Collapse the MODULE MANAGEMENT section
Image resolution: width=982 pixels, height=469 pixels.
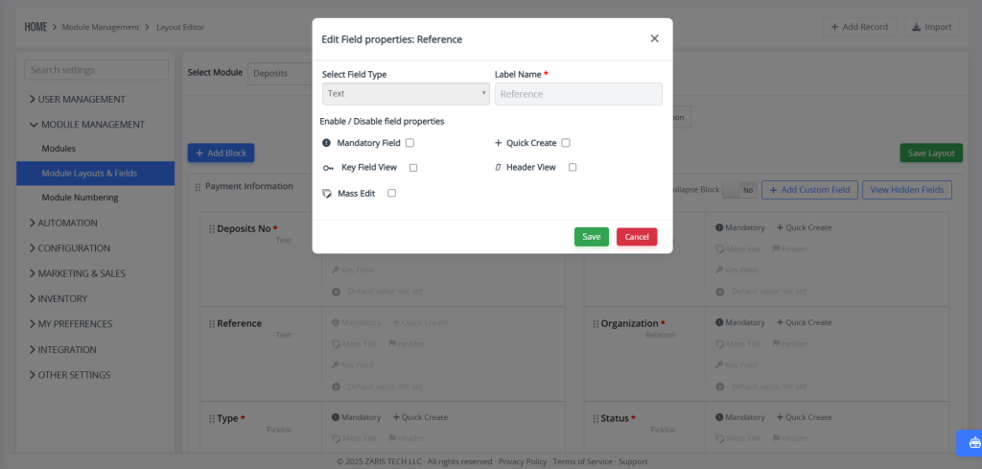[86, 124]
